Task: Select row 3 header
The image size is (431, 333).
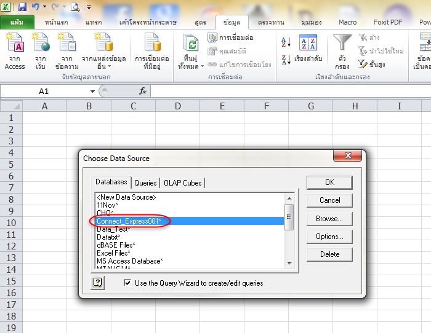Action: pyautogui.click(x=11, y=141)
